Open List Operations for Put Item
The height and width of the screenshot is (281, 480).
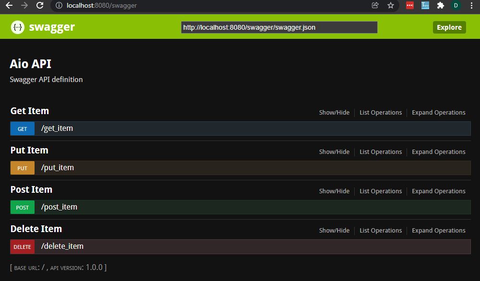point(380,152)
